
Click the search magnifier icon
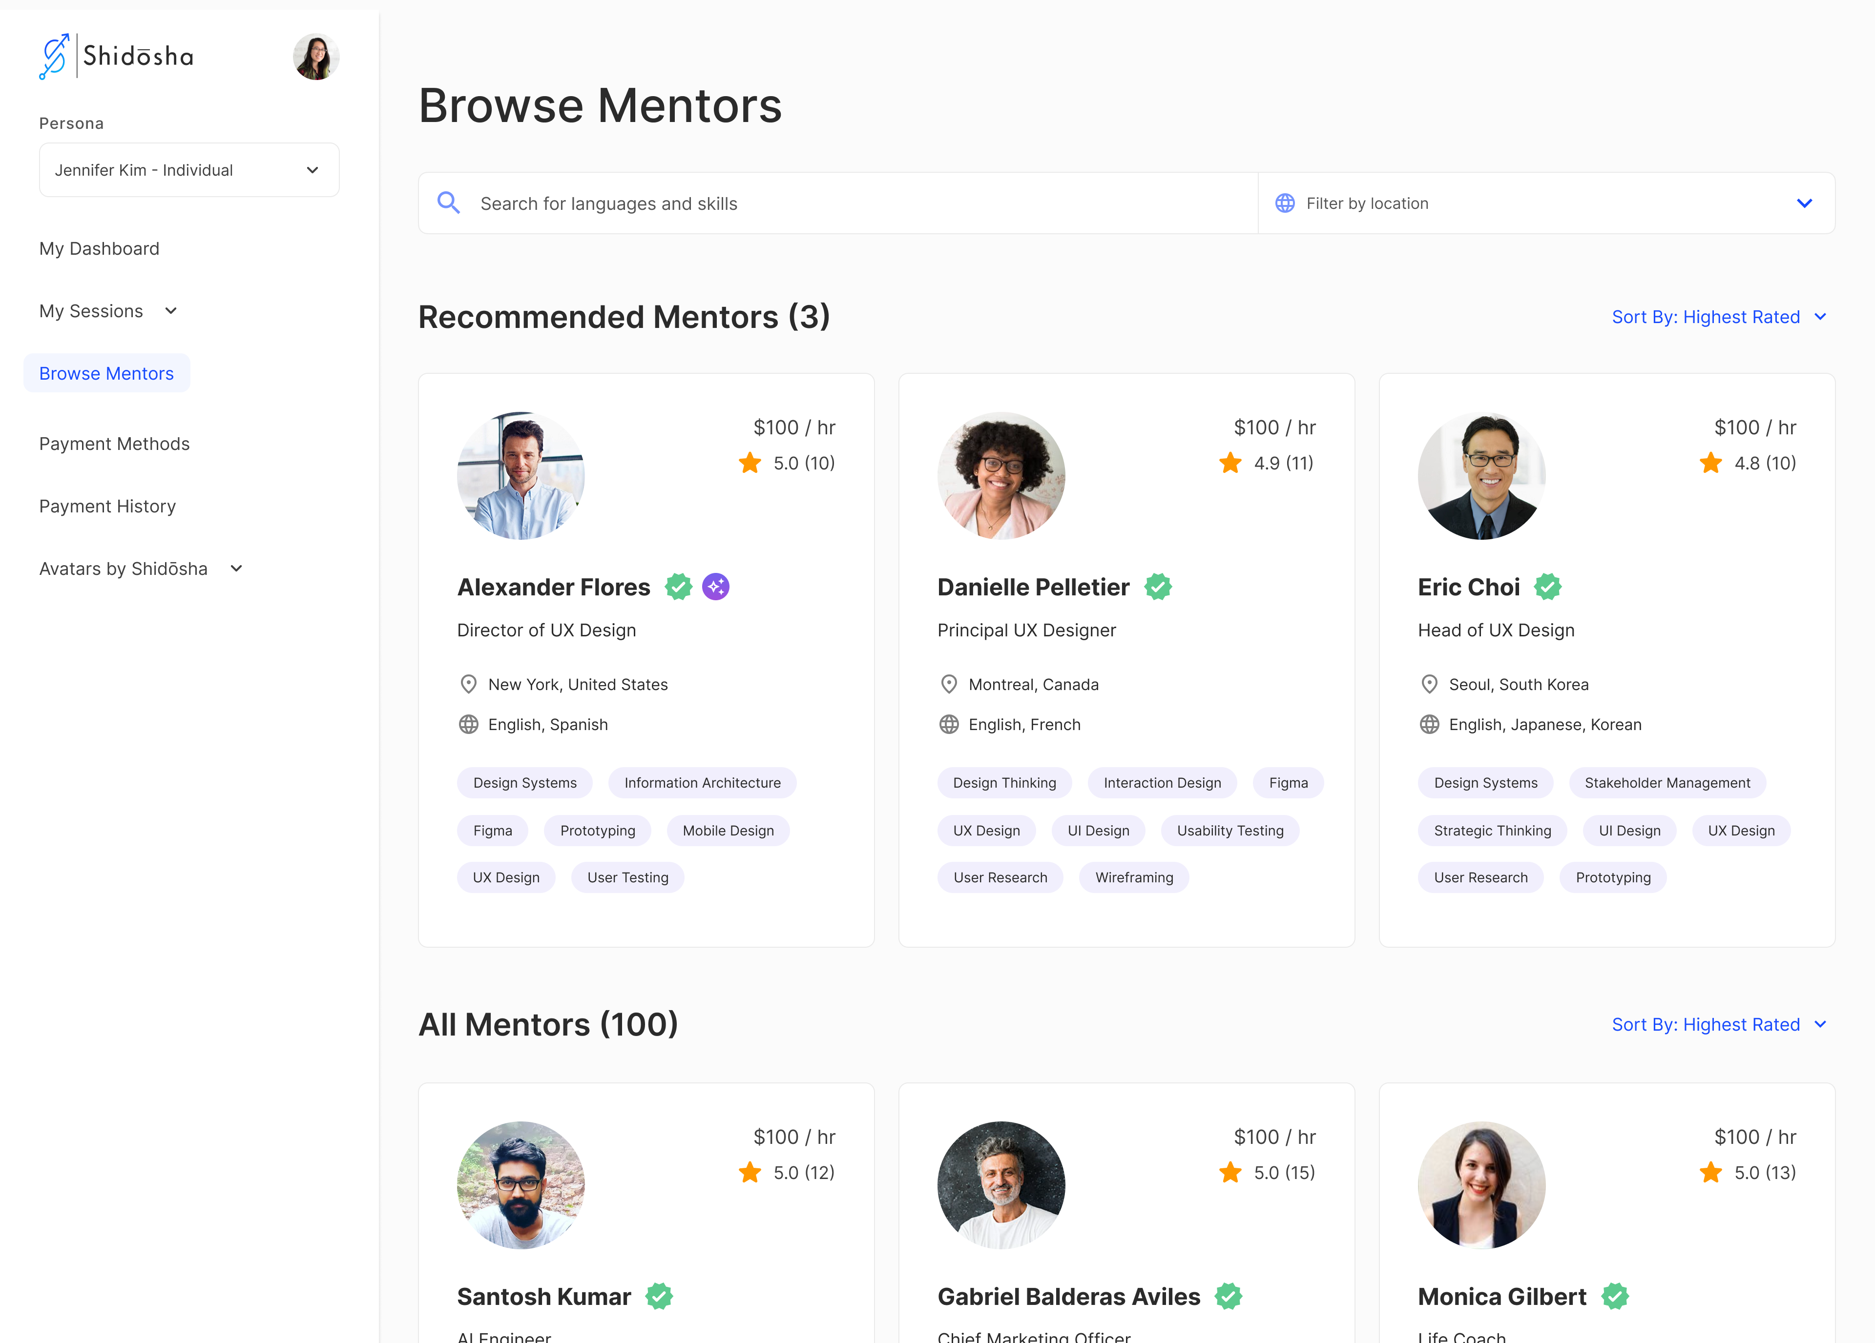(448, 203)
